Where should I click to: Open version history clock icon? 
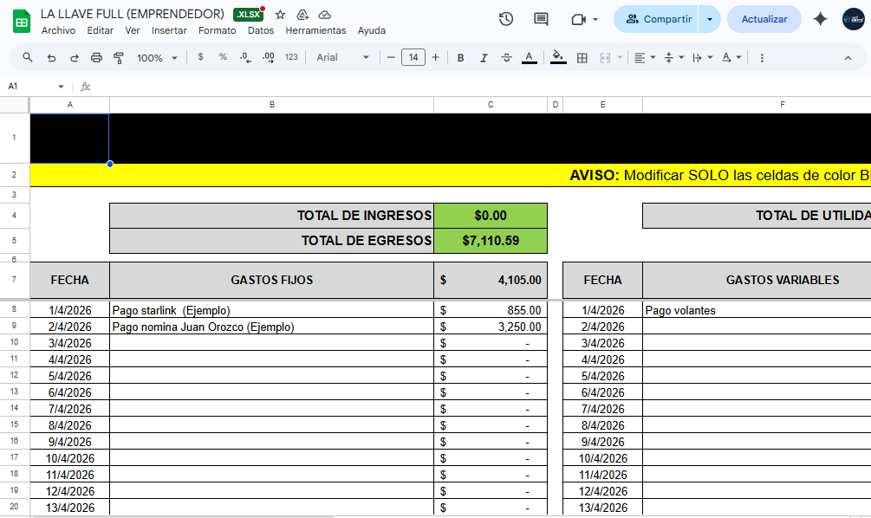pyautogui.click(x=506, y=19)
